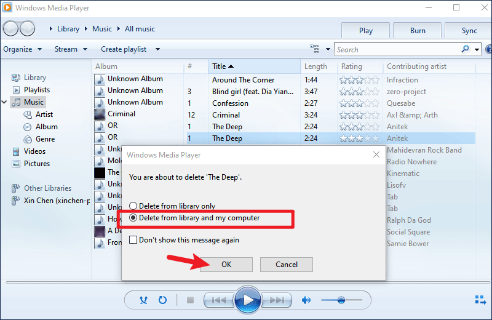Click the All music breadcrumb link
Viewport: 492px width, 320px height.
[x=140, y=29]
